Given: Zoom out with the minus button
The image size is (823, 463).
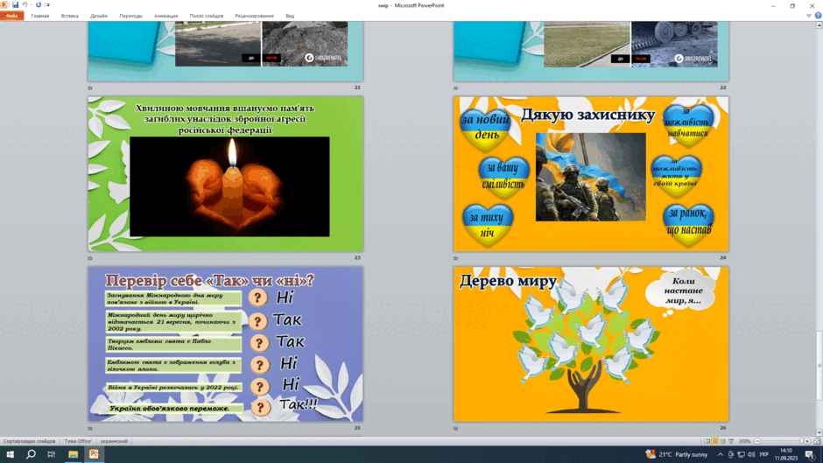Looking at the screenshot, I should point(757,441).
